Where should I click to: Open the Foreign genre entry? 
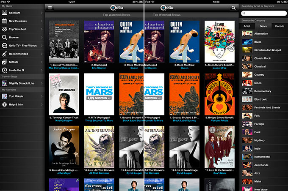(x=263, y=124)
